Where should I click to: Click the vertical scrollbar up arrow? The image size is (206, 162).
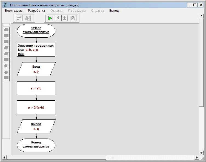tap(201, 16)
